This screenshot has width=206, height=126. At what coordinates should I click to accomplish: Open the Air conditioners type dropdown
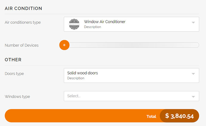131,24
